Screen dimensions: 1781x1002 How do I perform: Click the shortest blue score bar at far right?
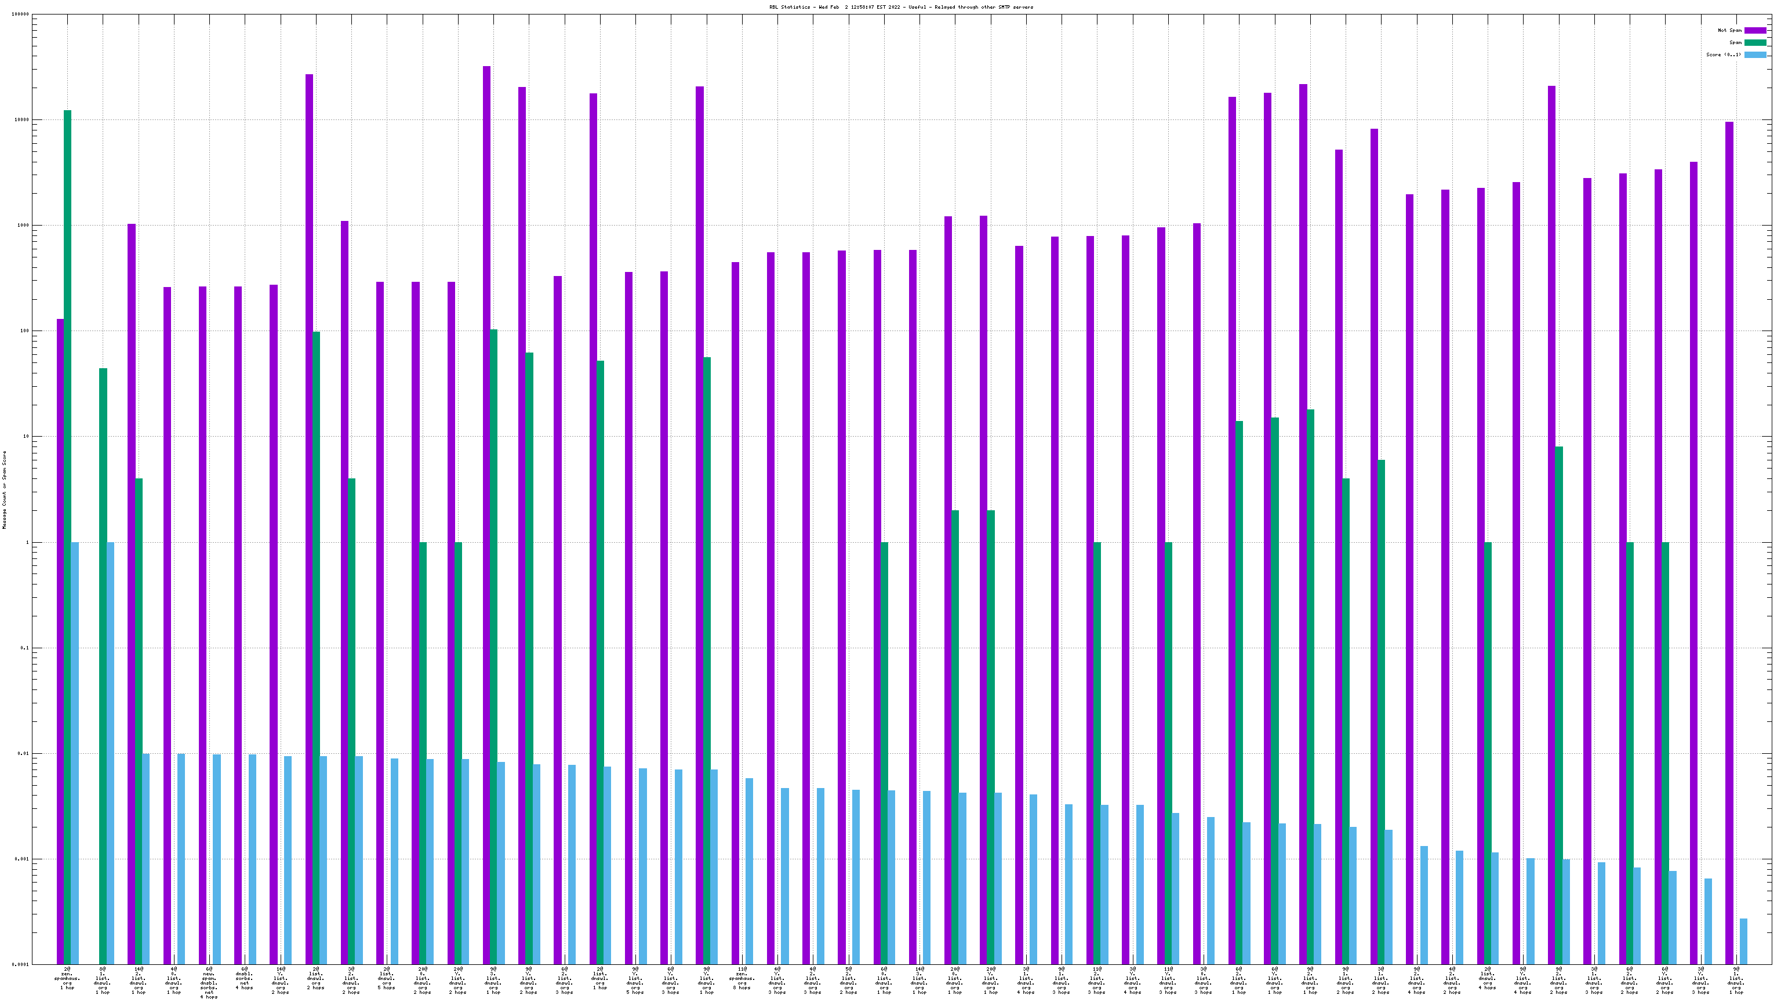[x=1744, y=941]
